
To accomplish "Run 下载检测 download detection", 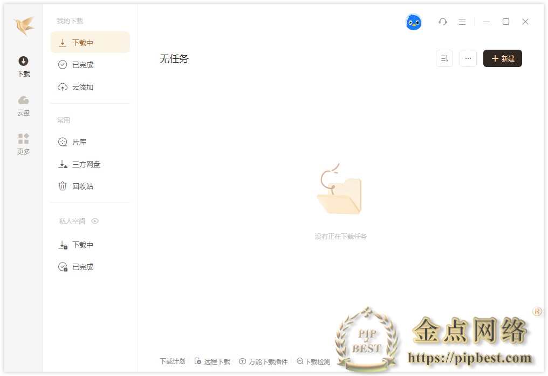I will coord(313,361).
